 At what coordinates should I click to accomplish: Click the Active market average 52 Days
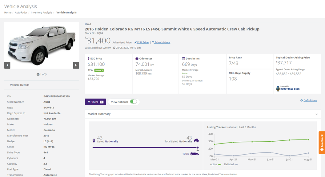click(x=187, y=77)
